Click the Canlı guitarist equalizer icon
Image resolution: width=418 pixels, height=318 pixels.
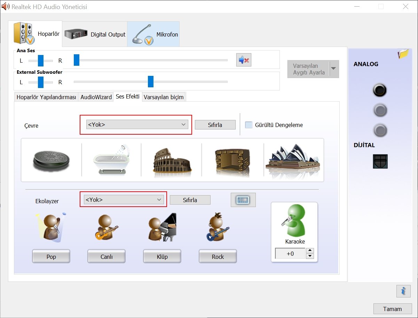click(x=106, y=227)
